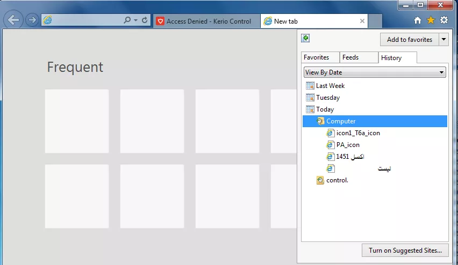Click the Internet Explorer page icon in address bar

(x=47, y=20)
